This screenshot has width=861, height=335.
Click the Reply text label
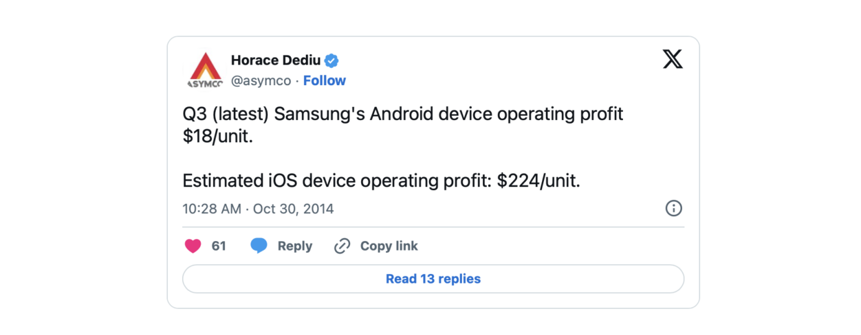point(295,246)
